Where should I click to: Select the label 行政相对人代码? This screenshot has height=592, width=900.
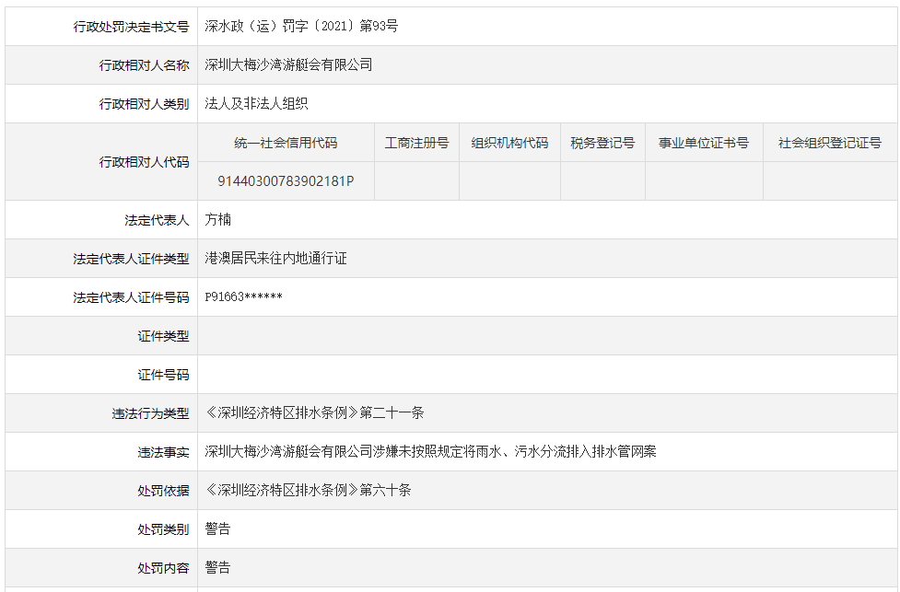click(x=144, y=162)
